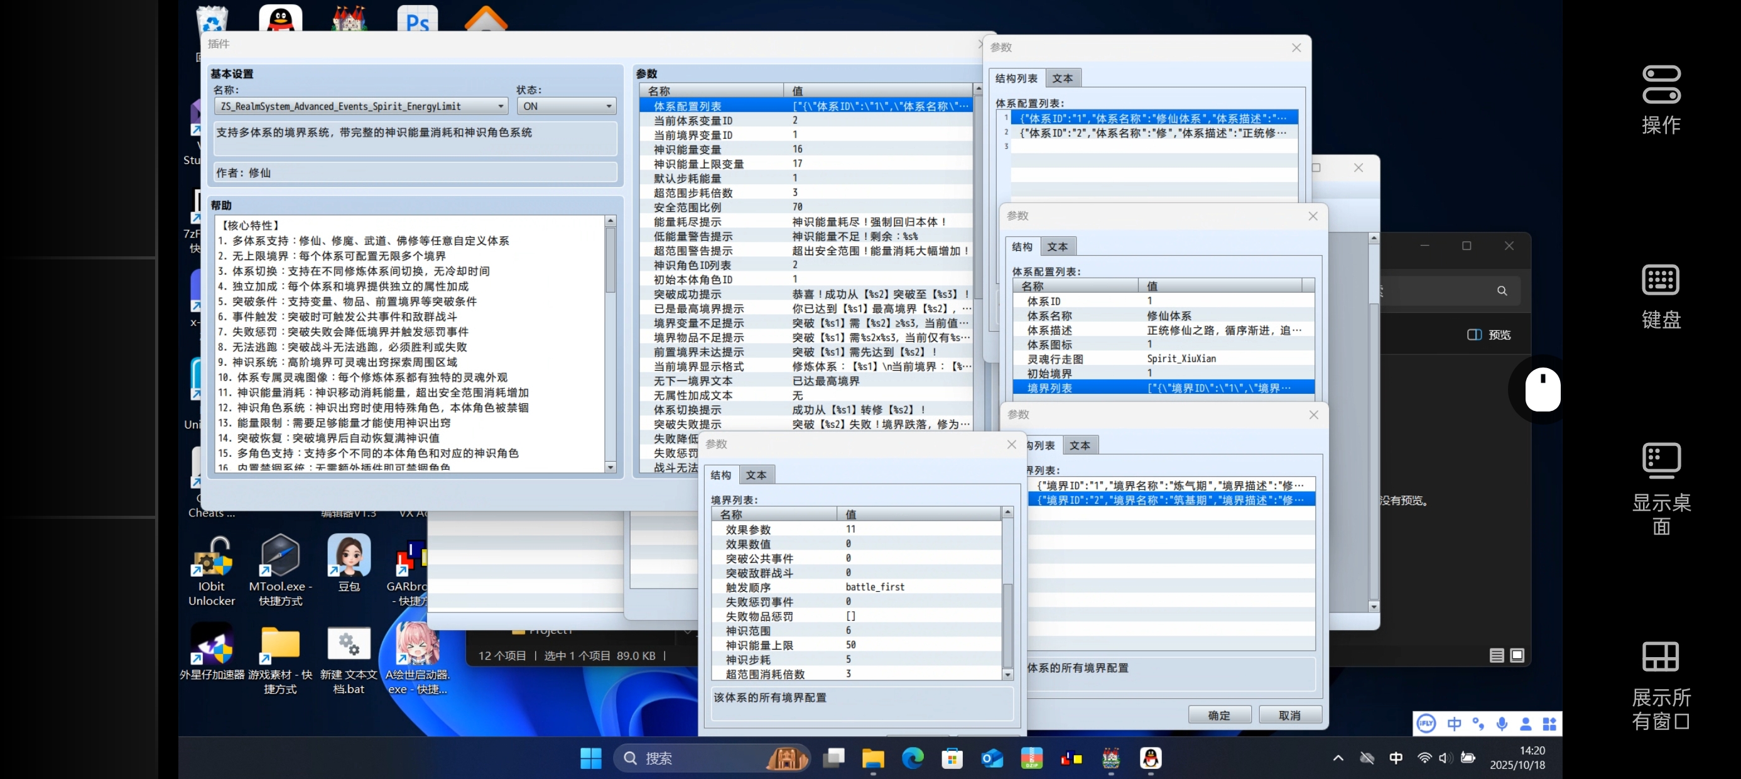This screenshot has height=779, width=1741.
Task: Open the plugin name dropdown
Action: (x=361, y=106)
